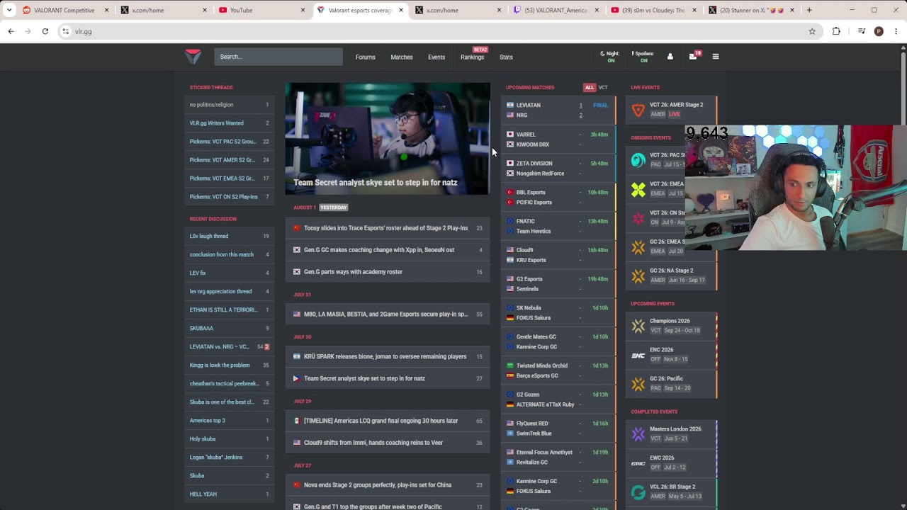Read the Toosy slides into Trace Esports article

coord(388,228)
